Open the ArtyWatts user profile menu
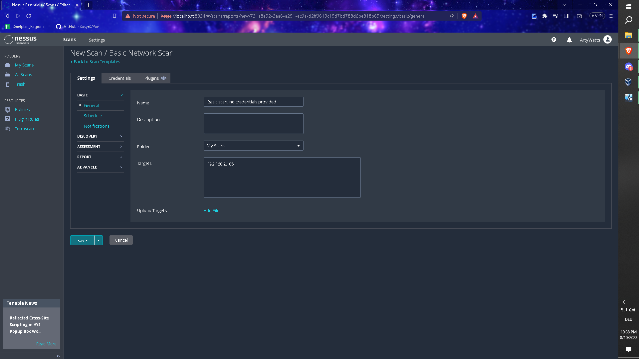 click(x=595, y=40)
